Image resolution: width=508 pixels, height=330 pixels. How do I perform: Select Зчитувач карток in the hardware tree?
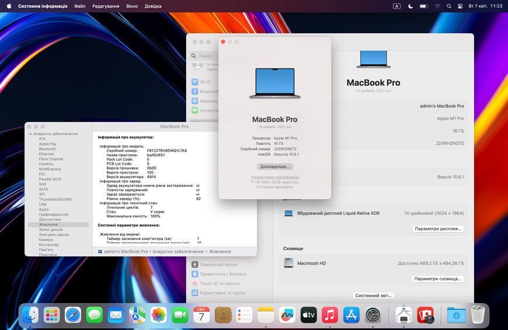(54, 234)
